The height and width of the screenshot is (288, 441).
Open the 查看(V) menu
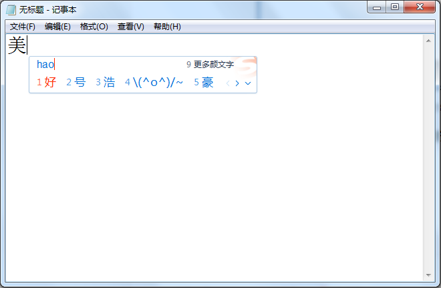130,27
